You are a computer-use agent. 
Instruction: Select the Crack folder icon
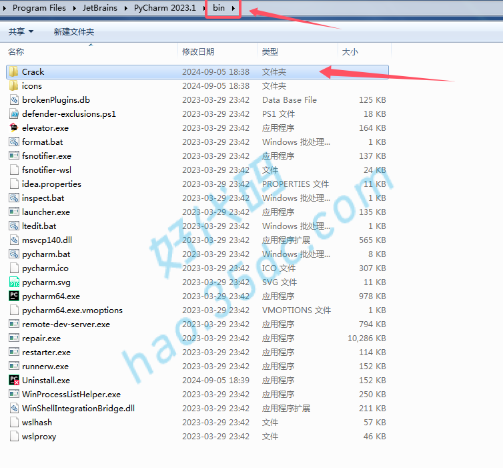13,71
